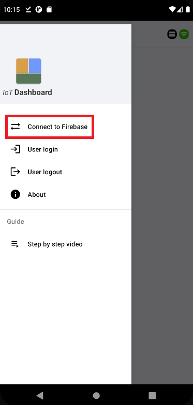Tap the User login arrow icon
The image size is (193, 405).
16,149
